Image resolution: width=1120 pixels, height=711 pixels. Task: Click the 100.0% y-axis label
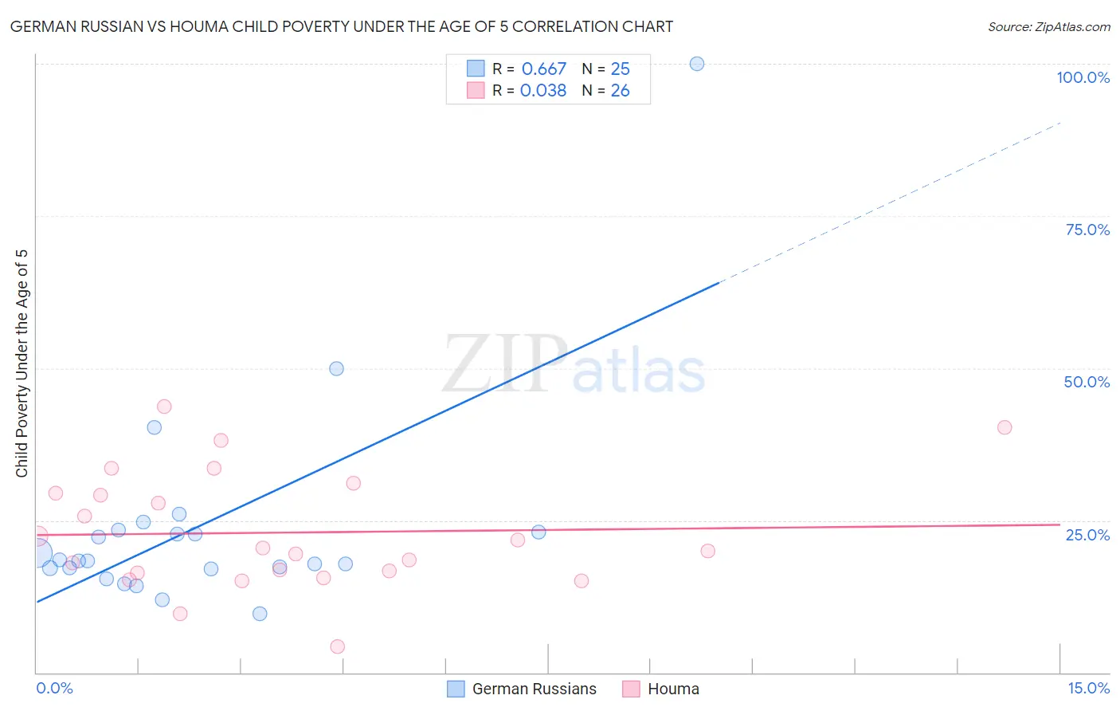[1083, 77]
